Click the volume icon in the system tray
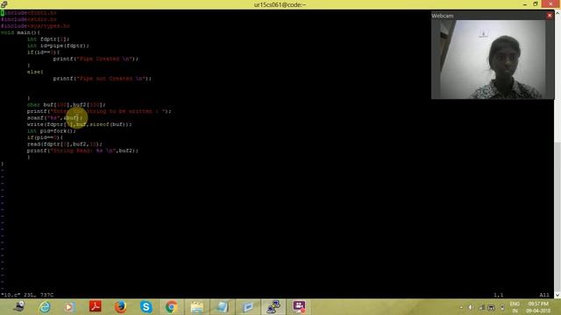This screenshot has height=315, width=561. pyautogui.click(x=471, y=307)
